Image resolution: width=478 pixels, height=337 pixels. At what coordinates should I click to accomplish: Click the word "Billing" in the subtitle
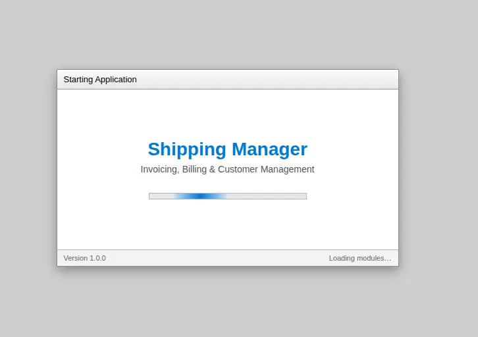[x=194, y=169]
